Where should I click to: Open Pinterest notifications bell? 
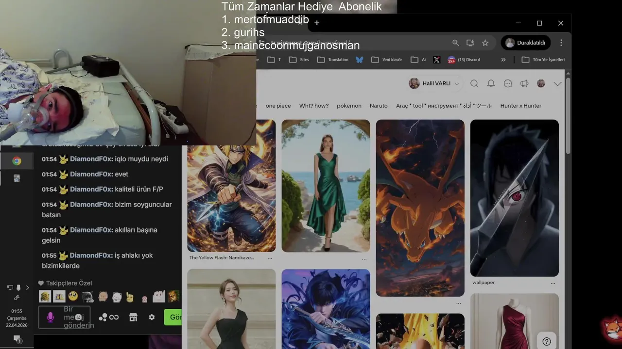(x=491, y=83)
